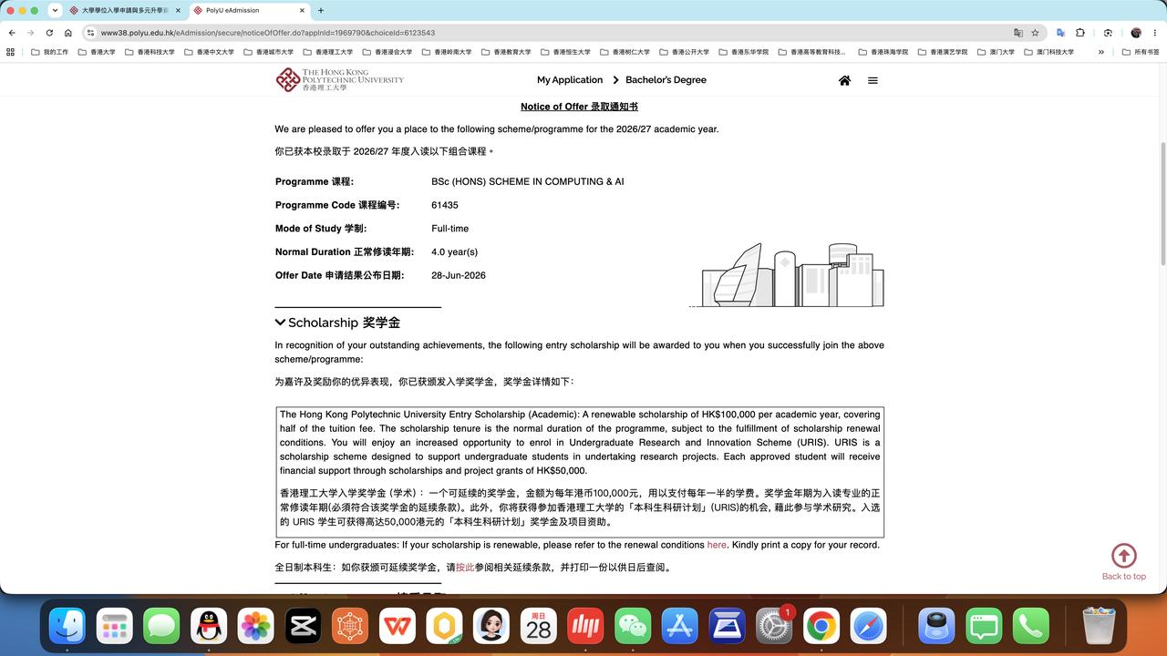Open the Chrome profile avatar
Viewport: 1167px width, 656px height.
point(1136,33)
